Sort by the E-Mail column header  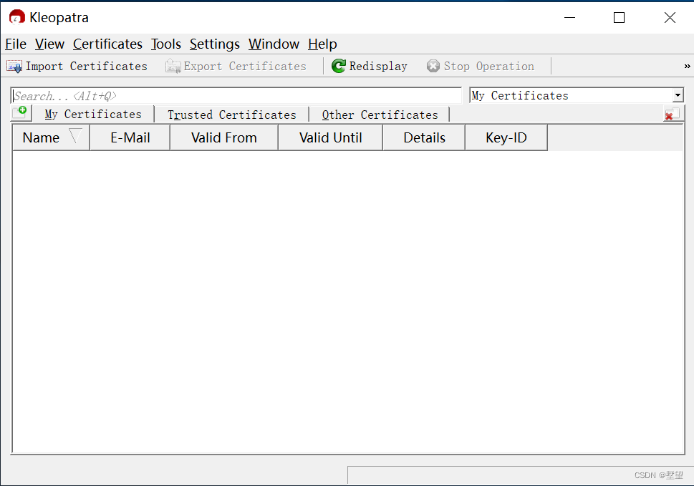click(130, 137)
